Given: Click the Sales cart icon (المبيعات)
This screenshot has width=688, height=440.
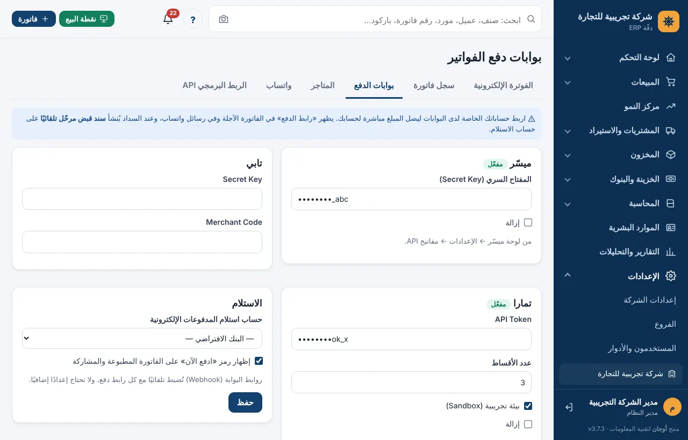Looking at the screenshot, I should tap(670, 82).
